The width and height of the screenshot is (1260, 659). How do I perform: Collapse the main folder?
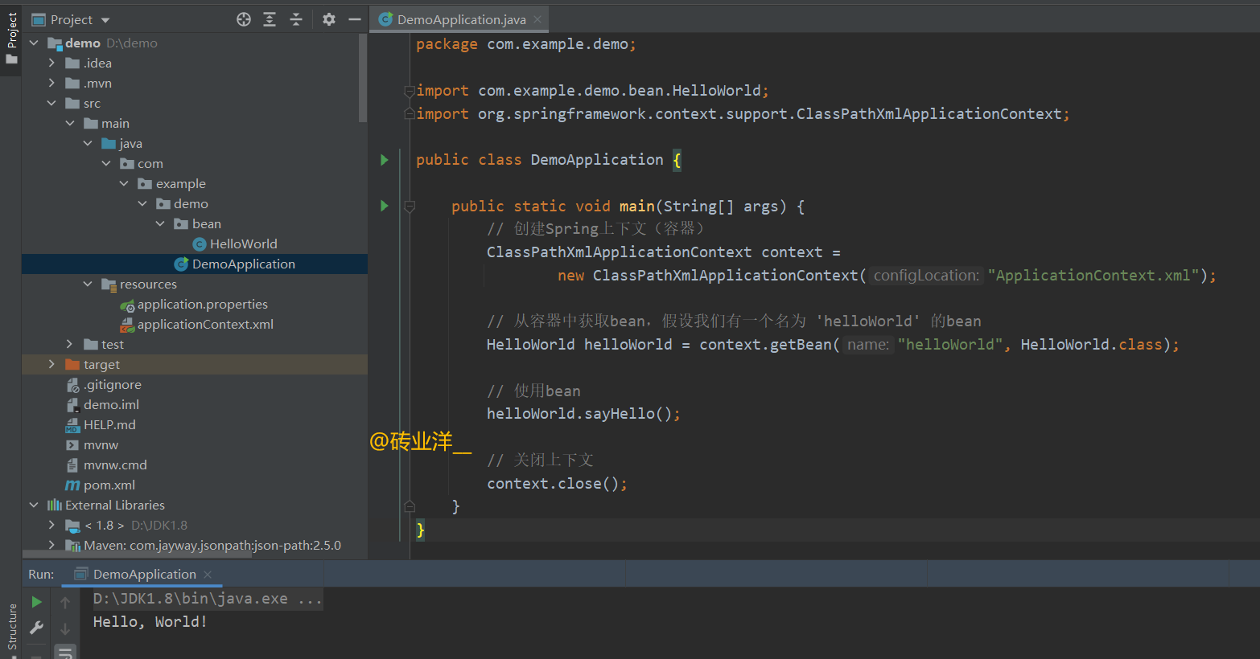70,123
